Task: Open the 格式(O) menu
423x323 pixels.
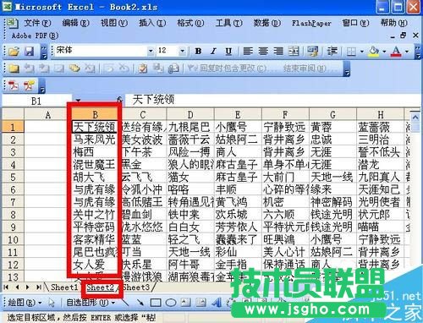Action: click(190, 23)
